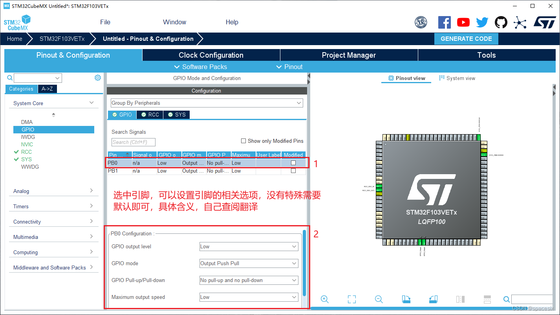Switch to the Project Manager tab
The image size is (560, 315).
349,55
